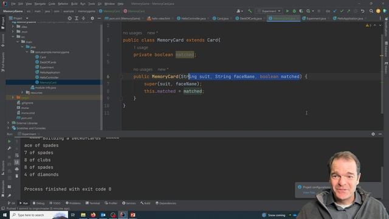Hide the Run tool window
389x219 pixels.
380,134
